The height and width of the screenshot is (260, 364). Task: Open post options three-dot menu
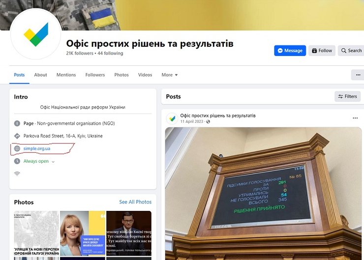click(x=355, y=118)
